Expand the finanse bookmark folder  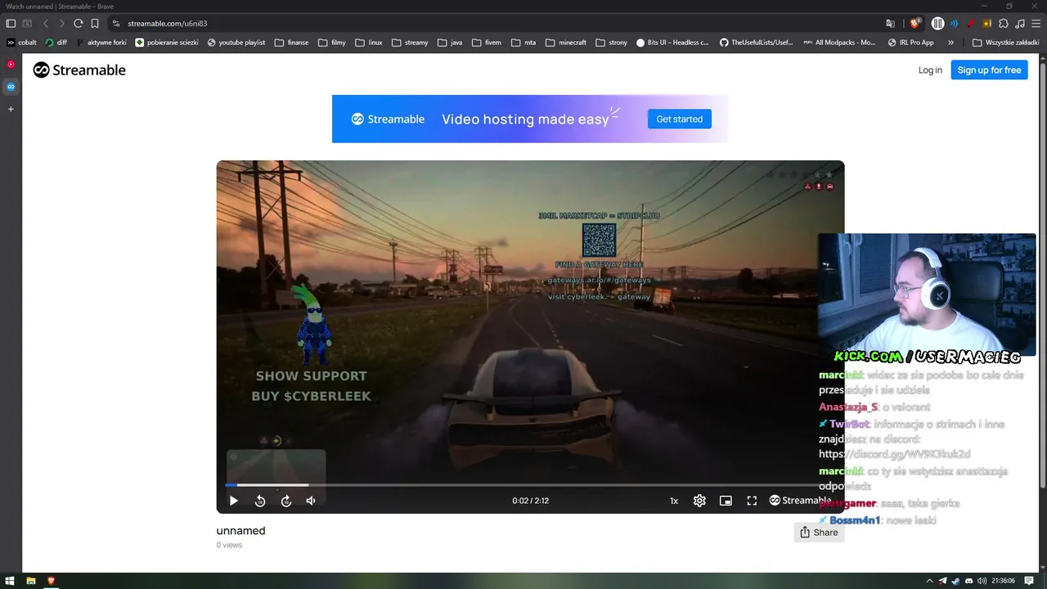click(x=292, y=43)
